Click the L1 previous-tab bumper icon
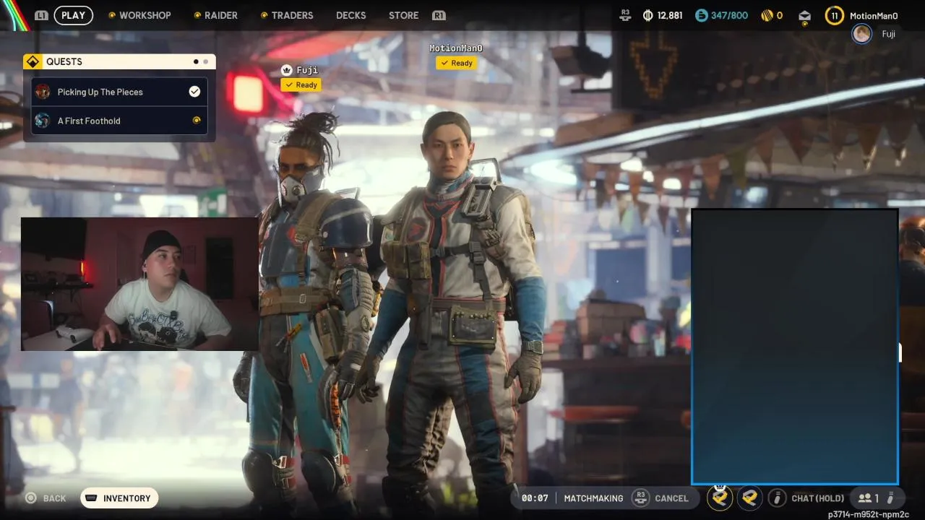The width and height of the screenshot is (925, 520). [42, 15]
